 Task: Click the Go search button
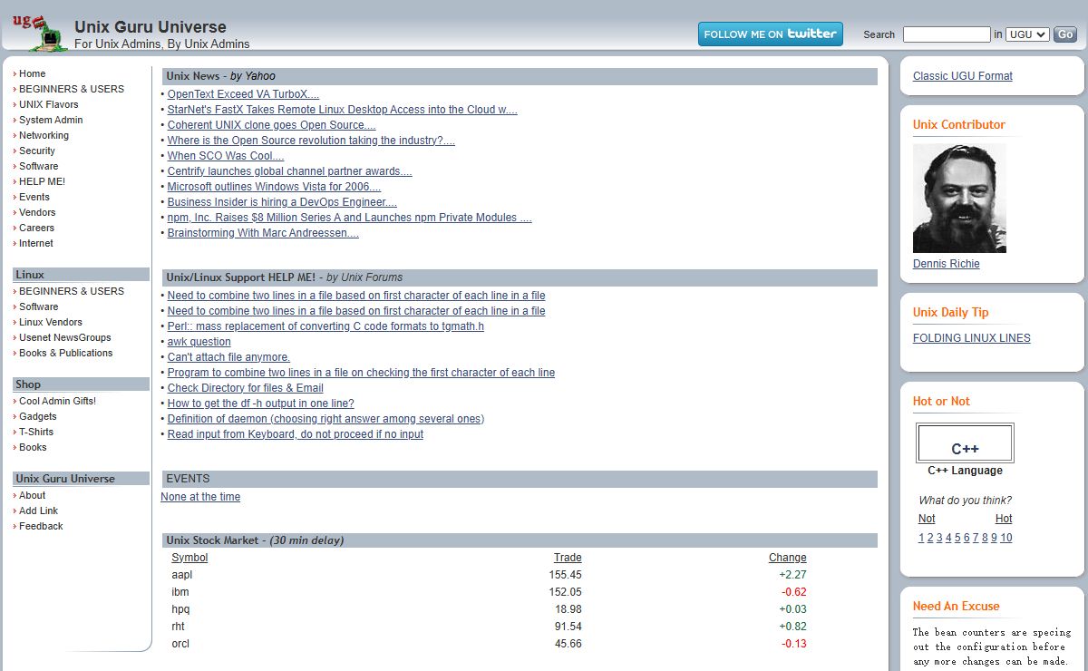[x=1065, y=34]
